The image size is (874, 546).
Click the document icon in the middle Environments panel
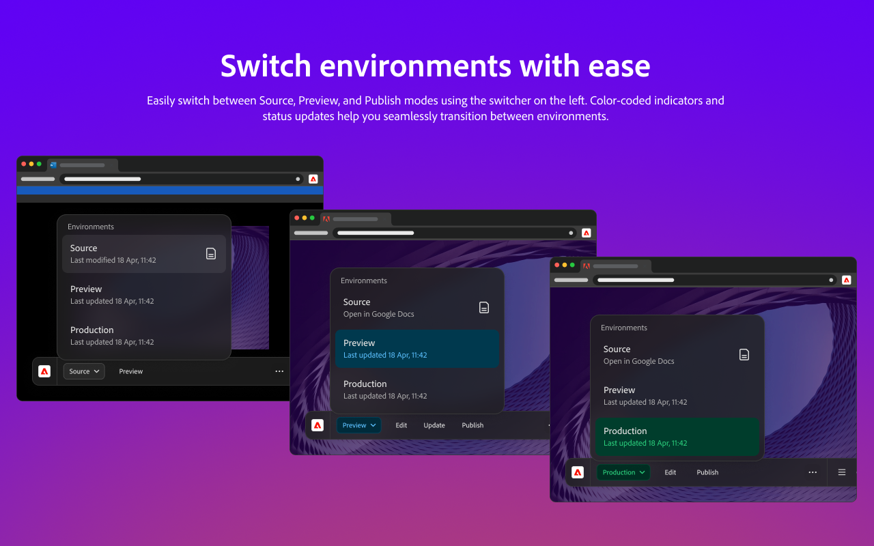point(484,308)
